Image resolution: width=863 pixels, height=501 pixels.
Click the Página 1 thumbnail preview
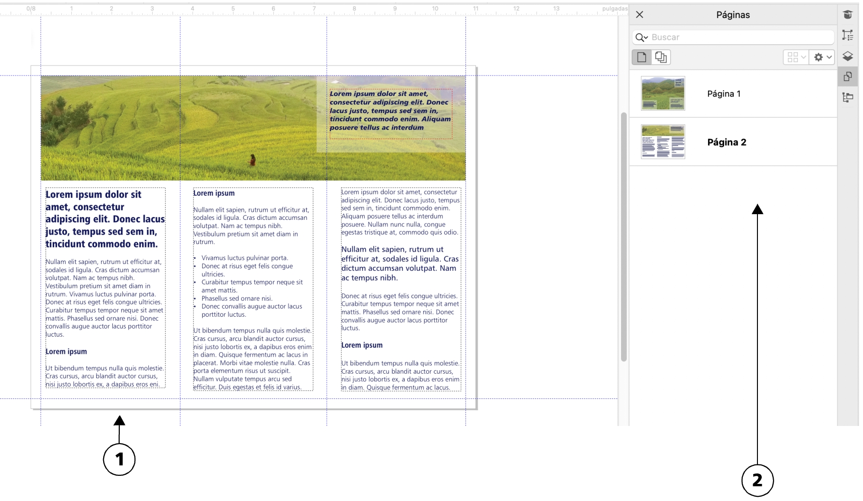(663, 94)
